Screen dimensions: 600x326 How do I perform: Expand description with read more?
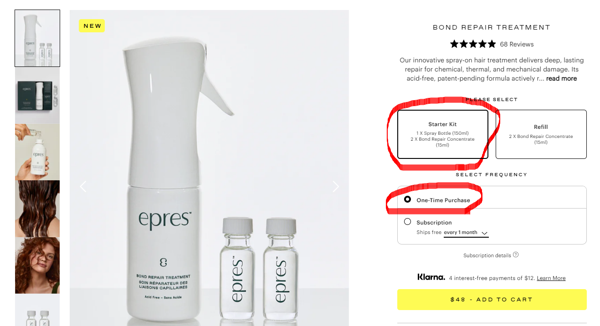point(561,78)
